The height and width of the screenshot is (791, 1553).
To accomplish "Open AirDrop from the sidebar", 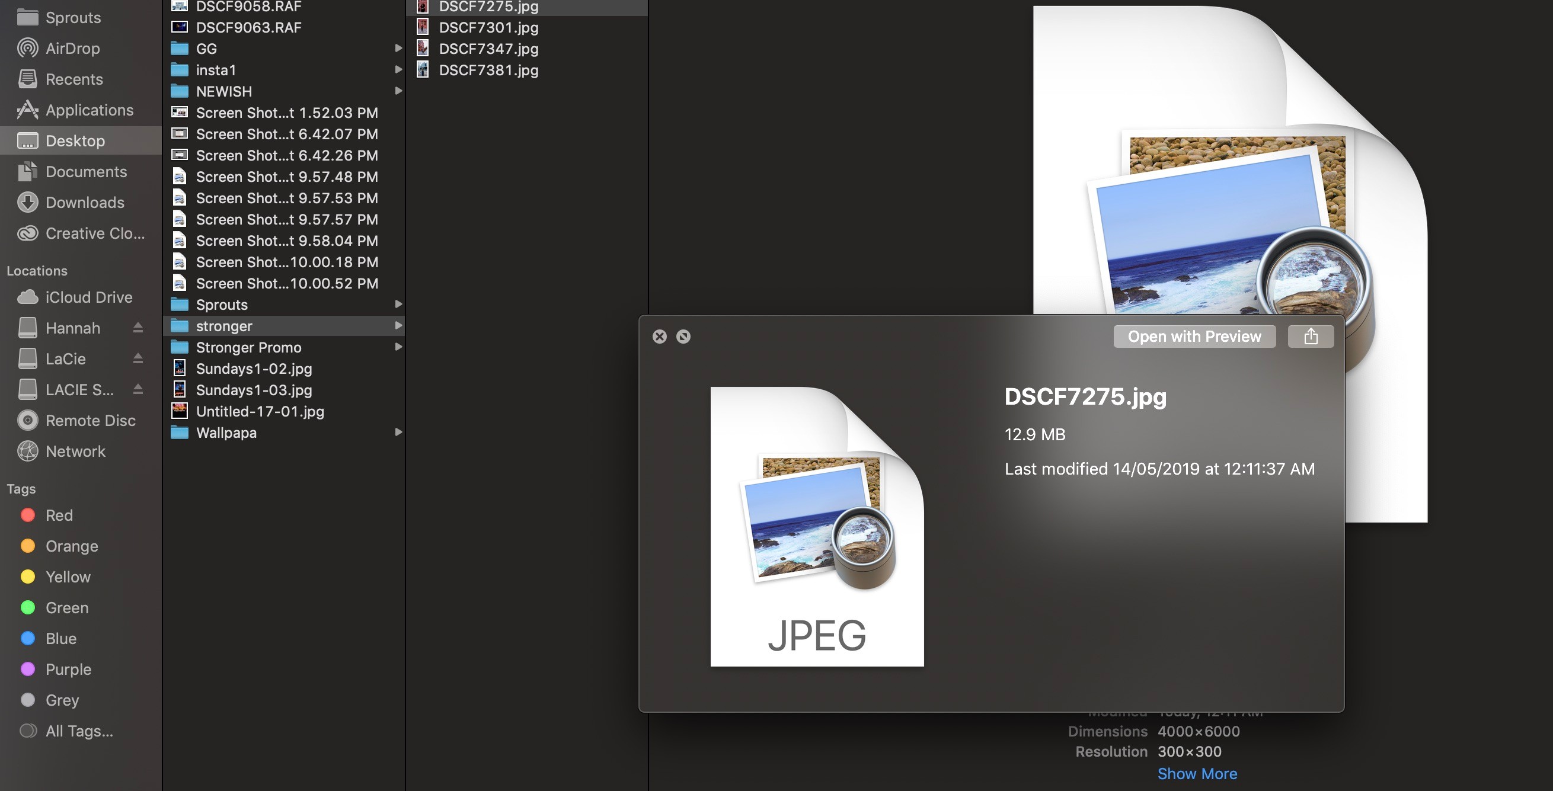I will pos(72,48).
